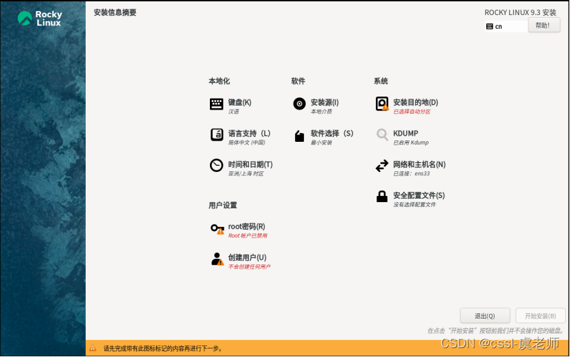570x357 pixels.
Task: Open 语言支持 (L) settings label
Action: 250,134
